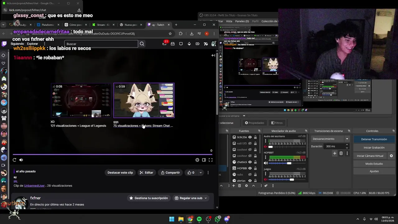The height and width of the screenshot is (224, 398).
Task: Add a source in OBS Fuentes panel
Action: point(234,186)
